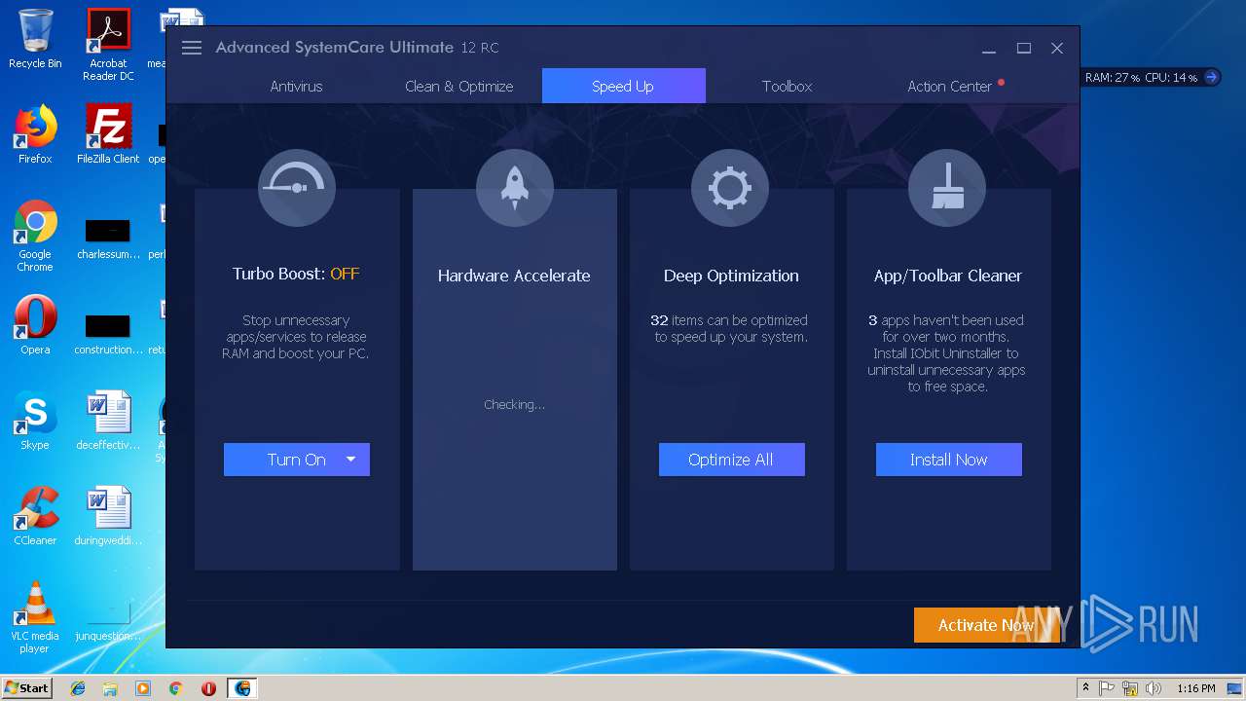Expand the Turn On dropdown arrow
This screenshot has height=701, width=1246.
coord(351,460)
